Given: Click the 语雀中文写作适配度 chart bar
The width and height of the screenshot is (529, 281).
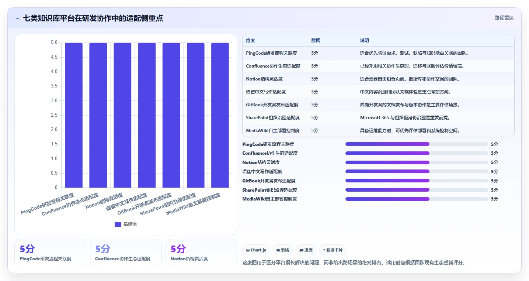Looking at the screenshot, I should pos(147,115).
